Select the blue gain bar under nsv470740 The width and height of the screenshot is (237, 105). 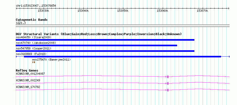[x=96, y=45]
